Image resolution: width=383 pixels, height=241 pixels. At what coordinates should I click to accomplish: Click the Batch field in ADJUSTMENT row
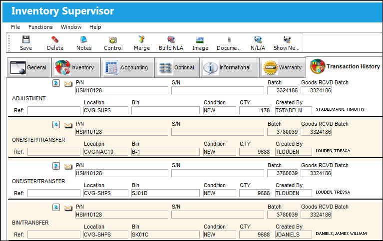pos(283,91)
